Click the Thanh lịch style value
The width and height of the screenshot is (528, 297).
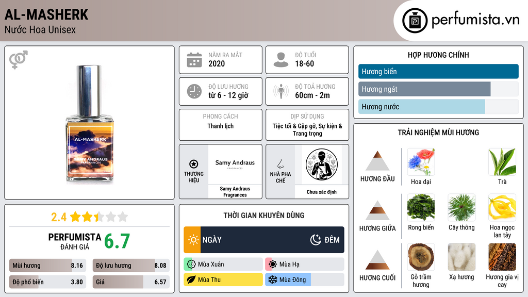click(221, 126)
